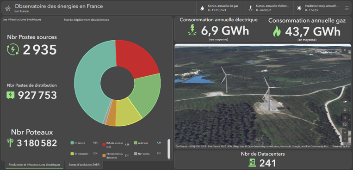
Task: Click the En service count 9,5k
Action: click(x=95, y=143)
